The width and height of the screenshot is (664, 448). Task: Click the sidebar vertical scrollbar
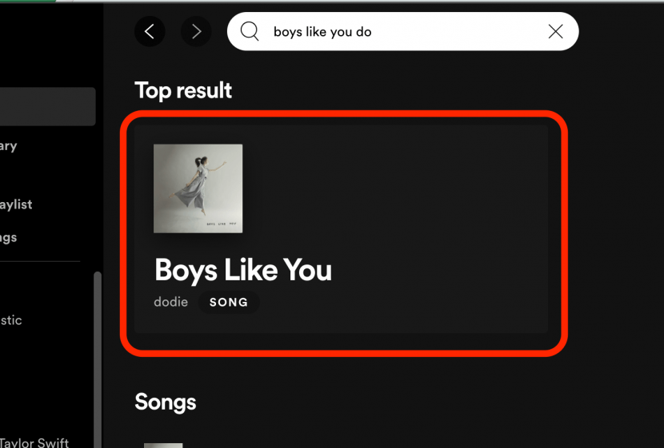pyautogui.click(x=98, y=359)
